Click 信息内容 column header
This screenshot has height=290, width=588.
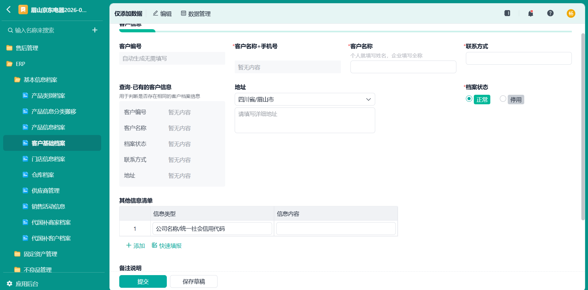(x=336, y=214)
